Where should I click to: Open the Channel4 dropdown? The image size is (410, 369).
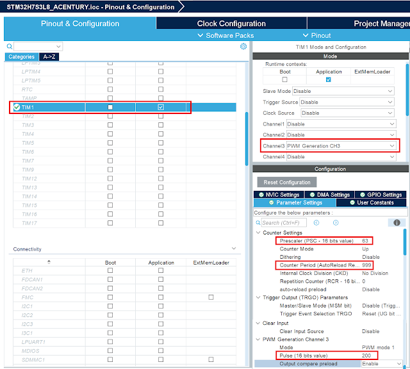pos(341,157)
